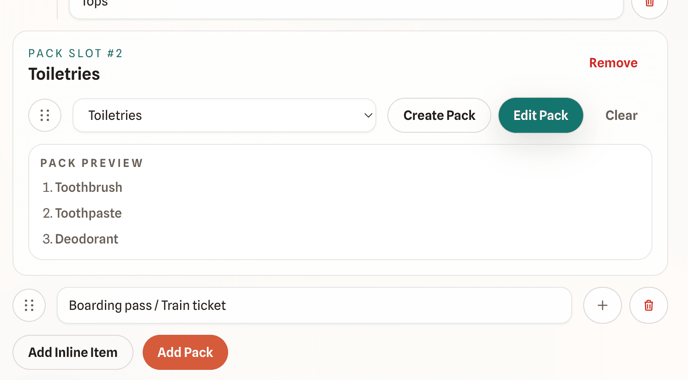Click the plus icon after Boarding pass field
This screenshot has width=688, height=380.
point(602,305)
